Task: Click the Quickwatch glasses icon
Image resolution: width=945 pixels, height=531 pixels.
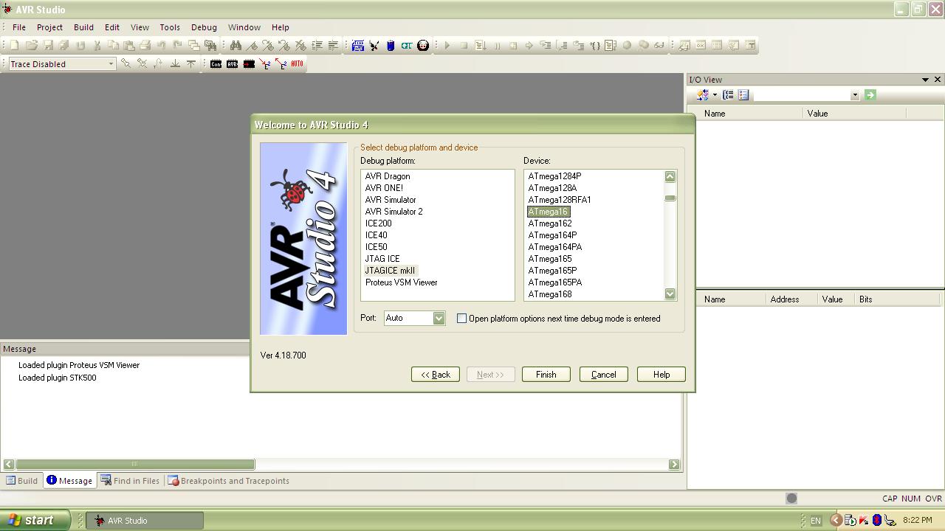Action: 659,45
